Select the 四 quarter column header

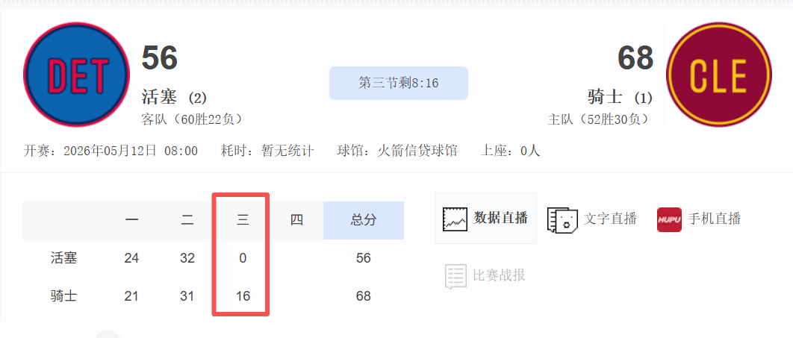pos(296,220)
